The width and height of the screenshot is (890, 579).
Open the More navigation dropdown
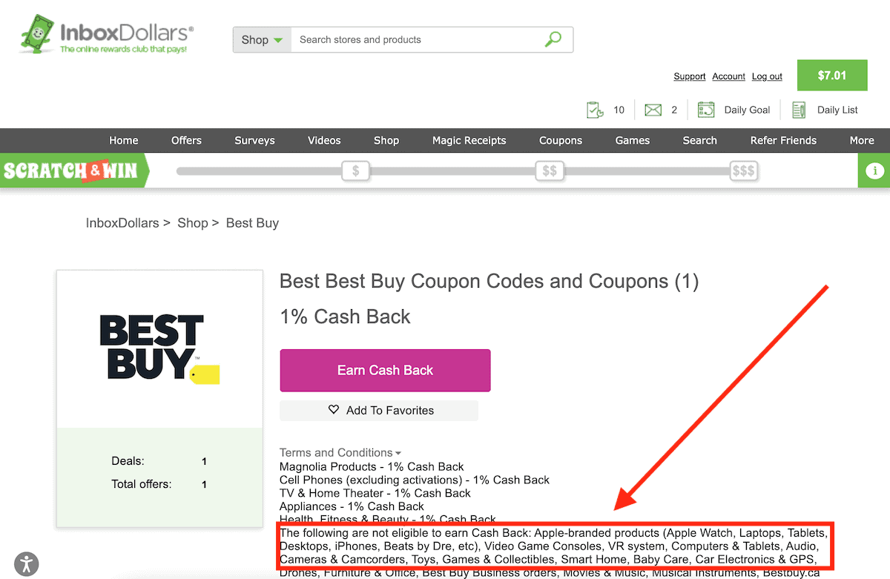click(x=861, y=140)
